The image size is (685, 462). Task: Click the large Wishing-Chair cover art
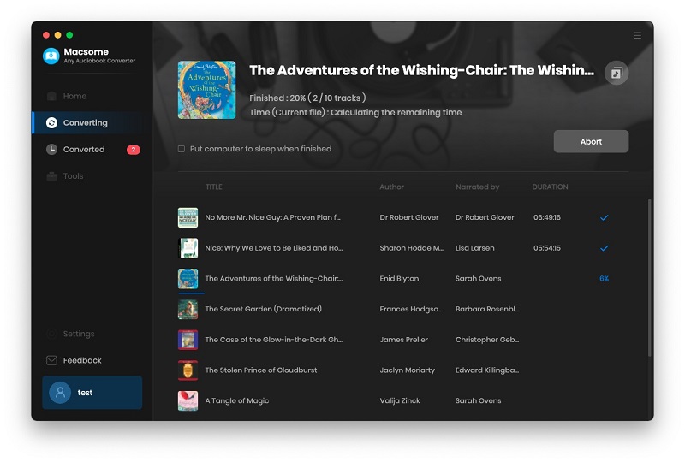tap(206, 90)
